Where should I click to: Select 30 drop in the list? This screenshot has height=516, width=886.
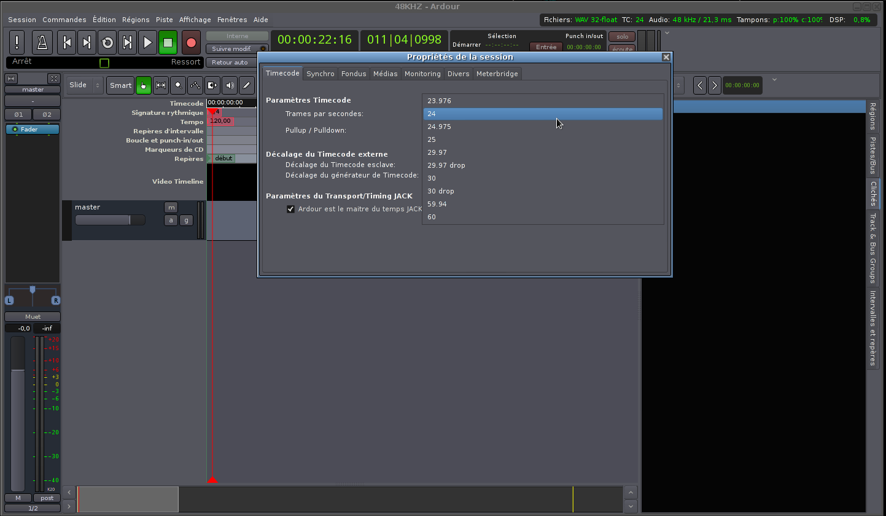pyautogui.click(x=543, y=191)
